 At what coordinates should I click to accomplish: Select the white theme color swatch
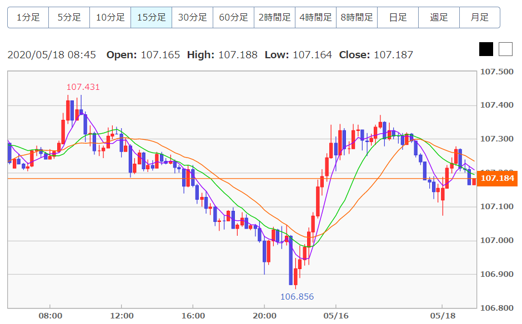tap(505, 49)
